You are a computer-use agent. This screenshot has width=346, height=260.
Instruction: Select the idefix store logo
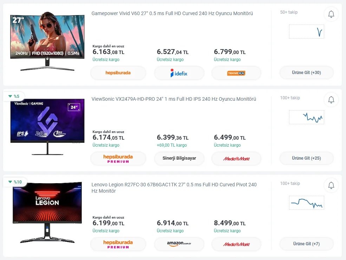click(x=179, y=73)
